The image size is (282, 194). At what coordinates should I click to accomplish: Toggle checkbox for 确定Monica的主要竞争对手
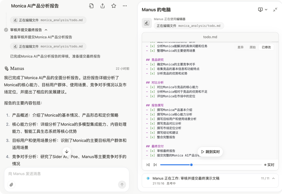pos(152,64)
